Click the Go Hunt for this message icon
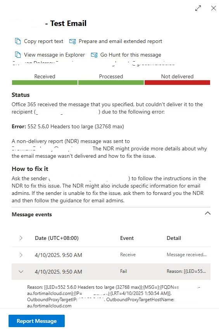Screen dimensions: 219x331 tap(94, 55)
